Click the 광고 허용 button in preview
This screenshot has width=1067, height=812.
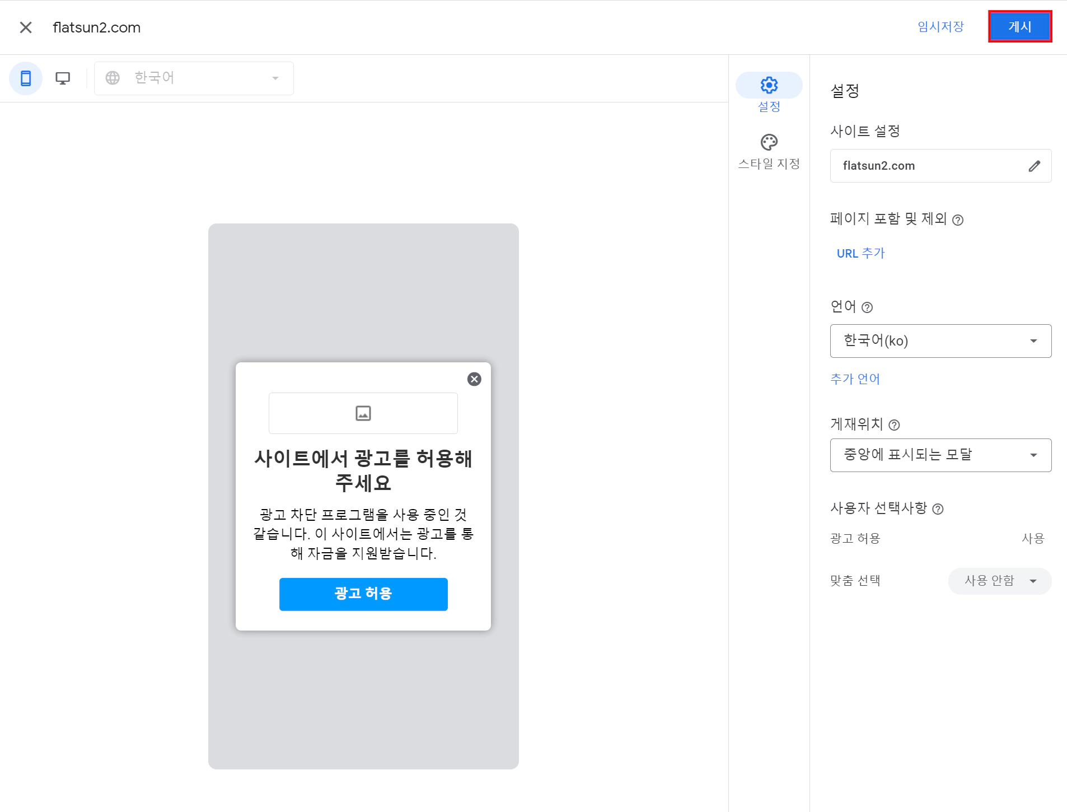(363, 594)
